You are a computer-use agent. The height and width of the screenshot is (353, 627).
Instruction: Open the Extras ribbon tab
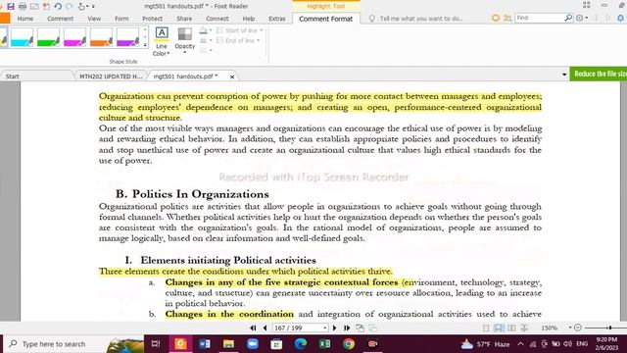pyautogui.click(x=277, y=19)
